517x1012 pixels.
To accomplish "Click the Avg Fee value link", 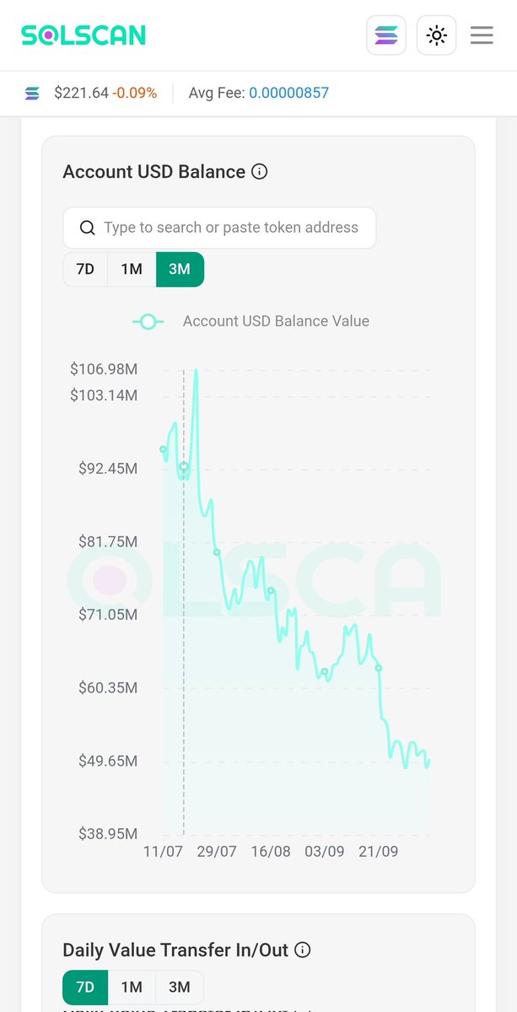I will tap(288, 94).
